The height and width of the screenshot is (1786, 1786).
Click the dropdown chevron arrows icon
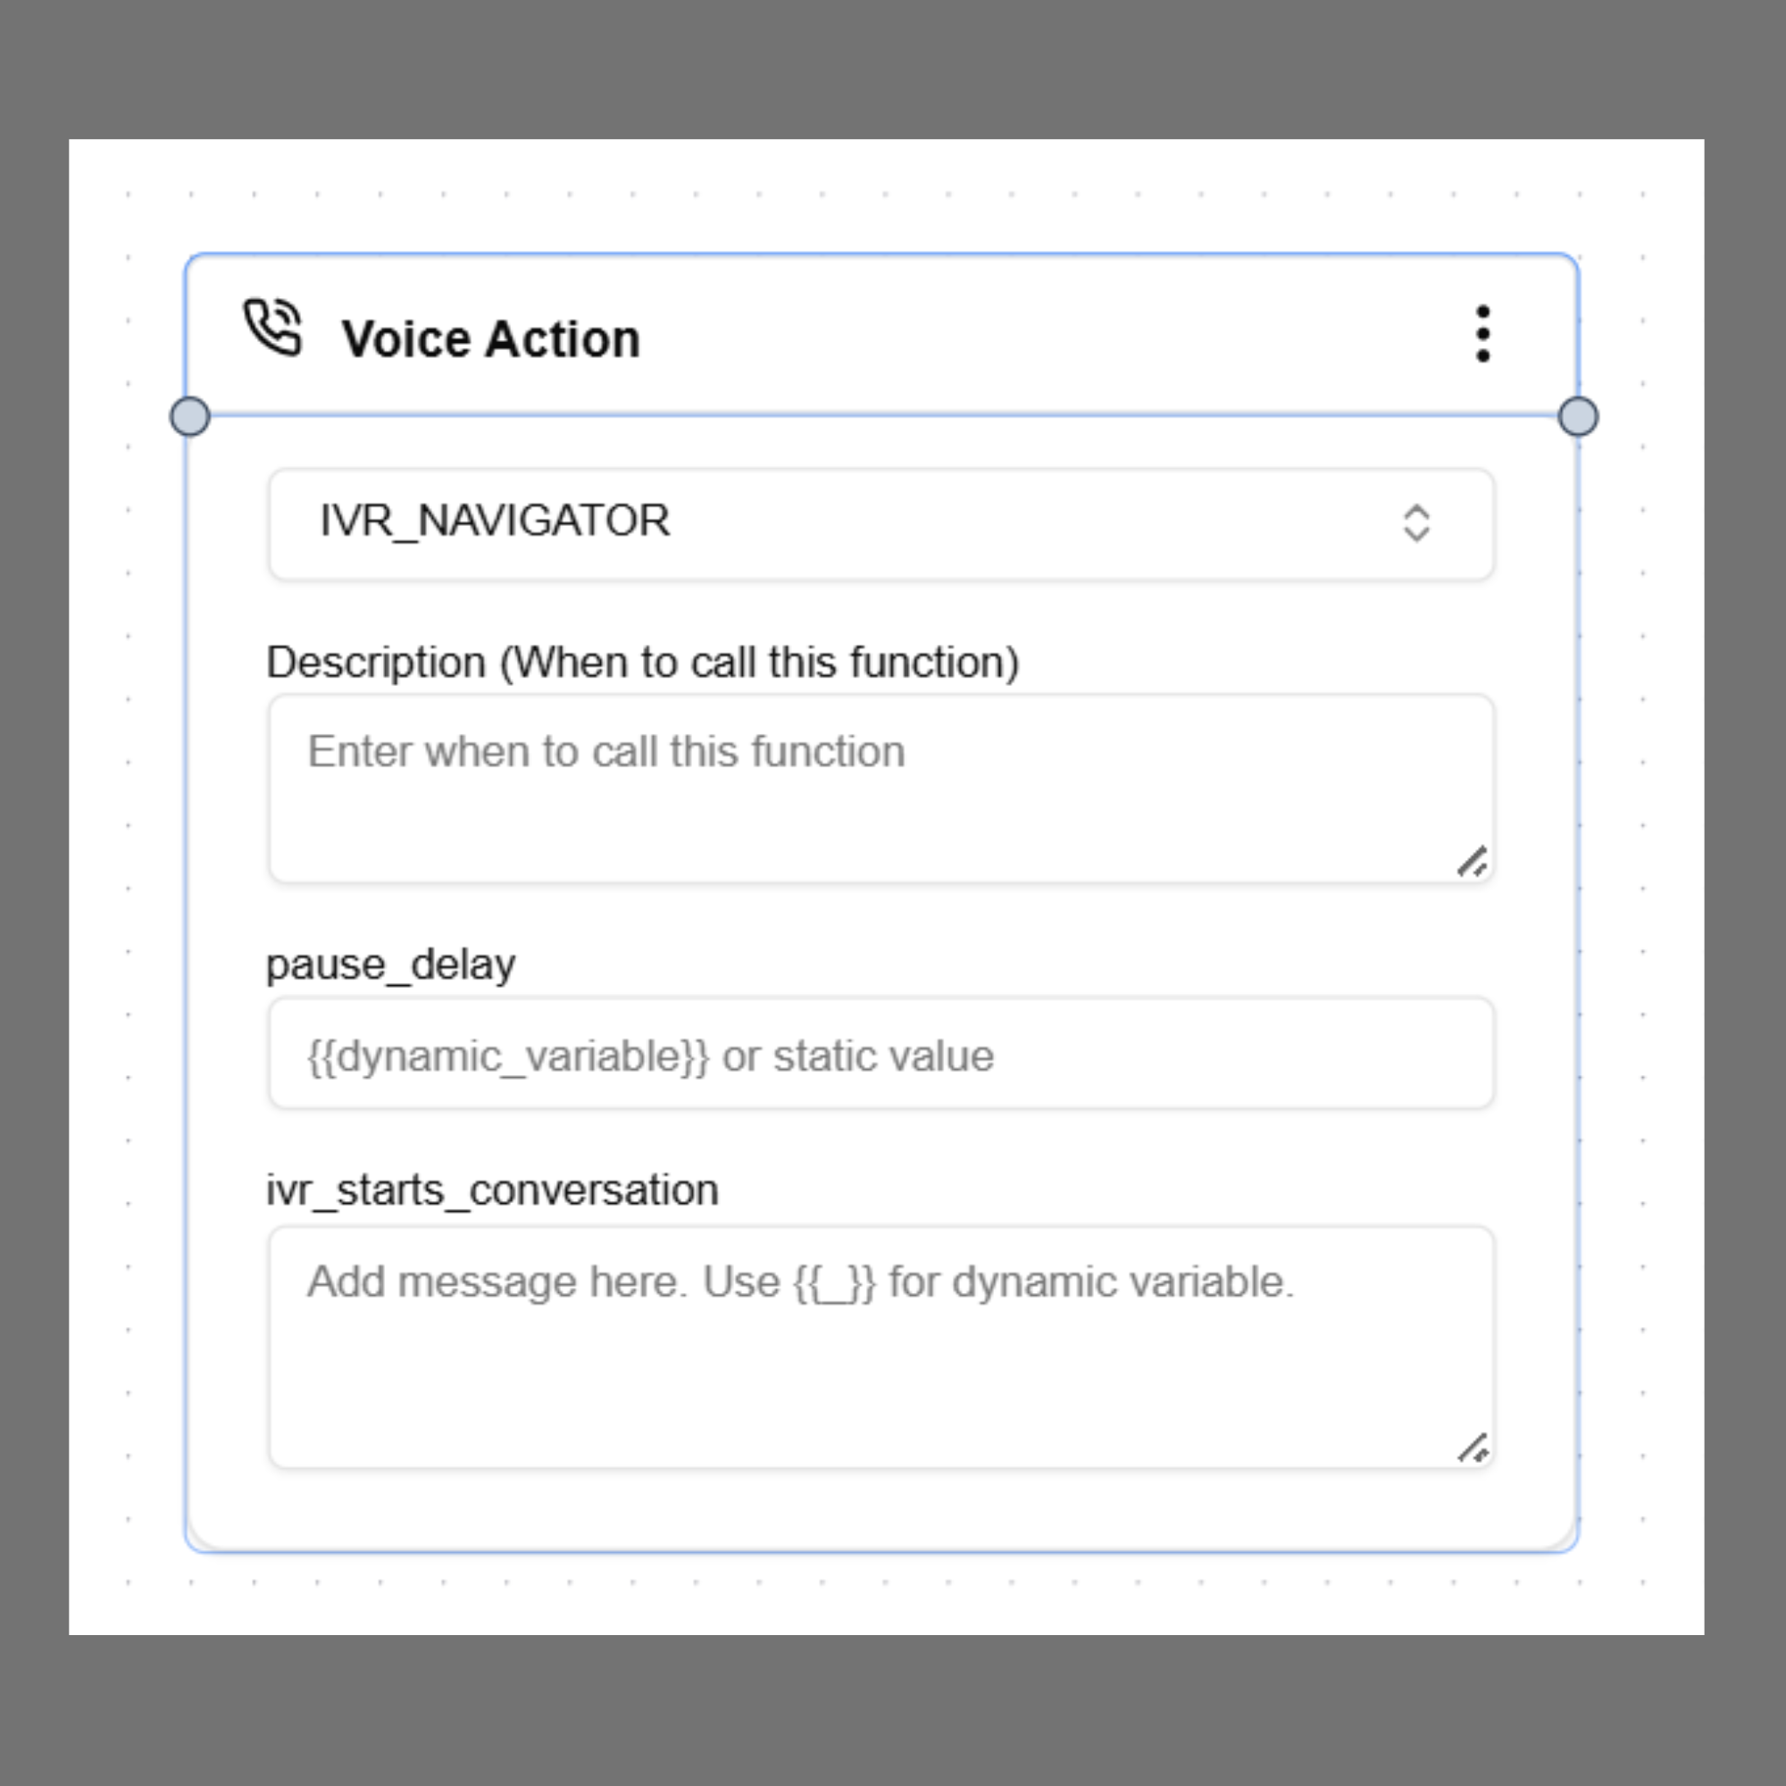pos(1416,523)
